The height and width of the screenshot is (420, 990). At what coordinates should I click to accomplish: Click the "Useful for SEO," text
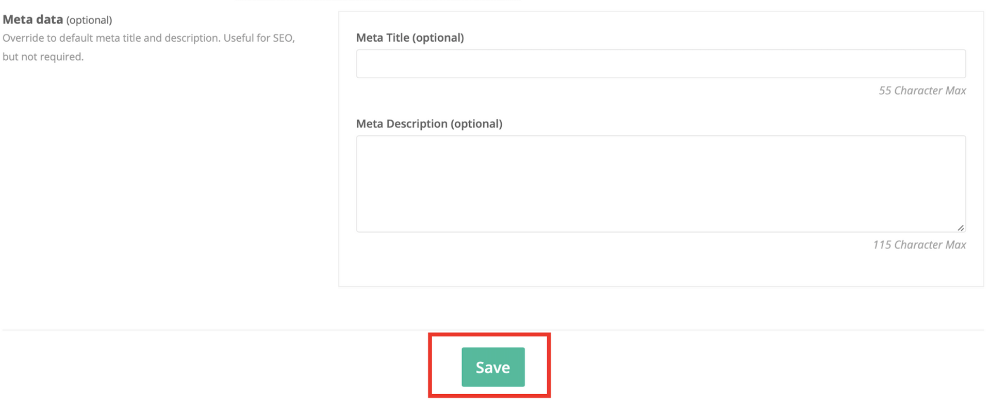pyautogui.click(x=259, y=38)
